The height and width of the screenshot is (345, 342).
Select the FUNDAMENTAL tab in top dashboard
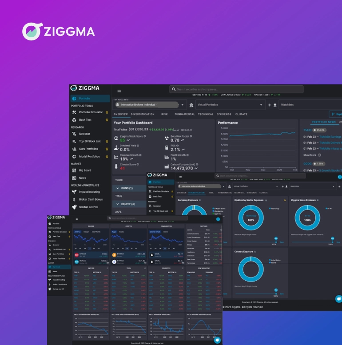[x=184, y=114]
